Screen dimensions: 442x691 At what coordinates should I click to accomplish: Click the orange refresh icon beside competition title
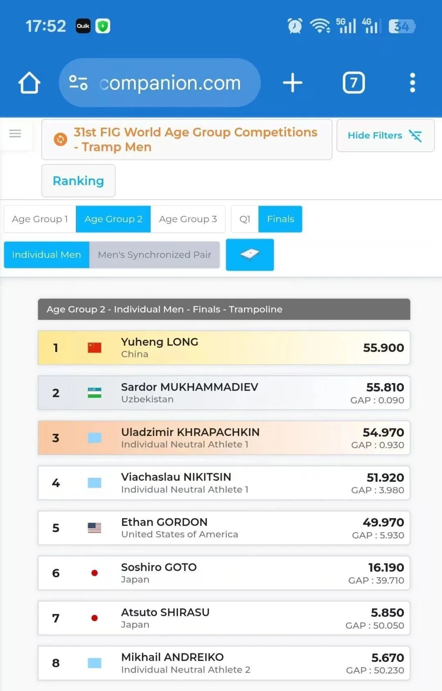(x=61, y=140)
